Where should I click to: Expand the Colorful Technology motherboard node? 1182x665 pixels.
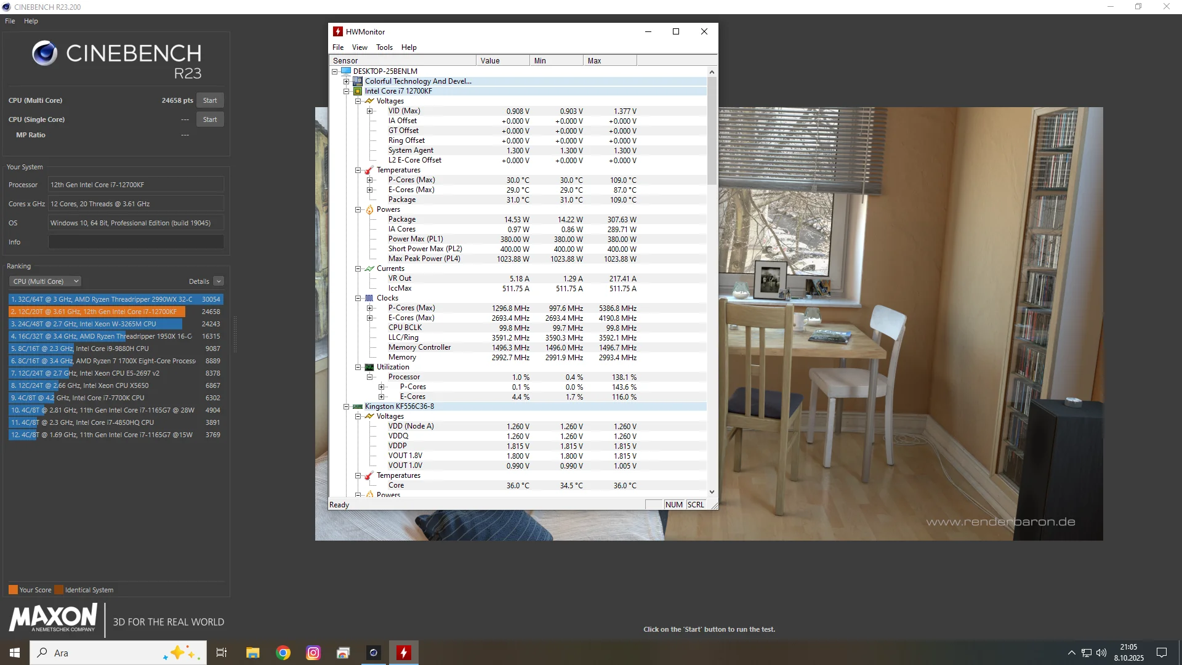point(347,81)
